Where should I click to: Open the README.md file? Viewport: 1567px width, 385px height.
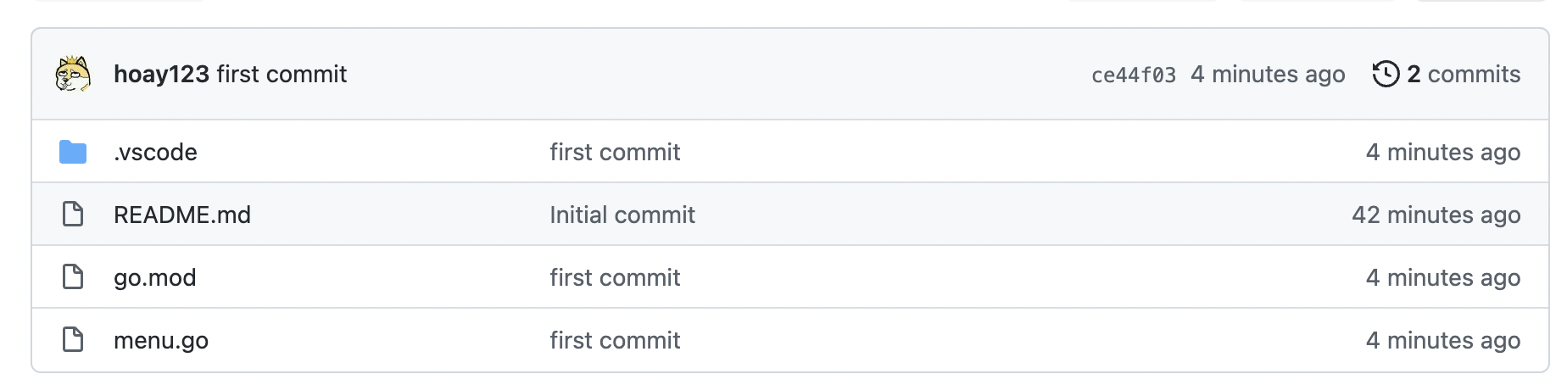click(182, 215)
